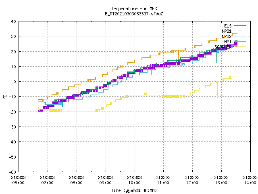Click the NPI legend label
This screenshot has height=194, width=258.
click(228, 42)
